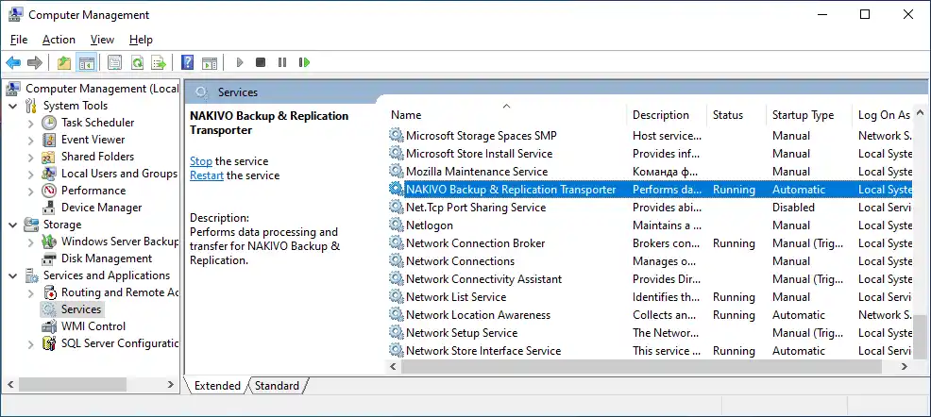Collapse the System Tools tree node
931x417 pixels.
(x=13, y=106)
